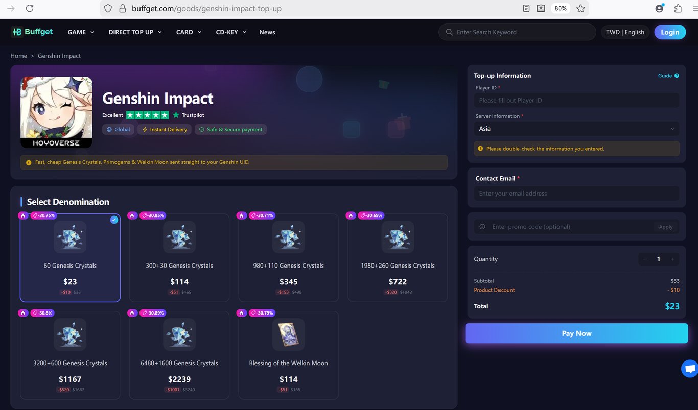Click the browser address bar URL
The image size is (698, 410).
click(206, 8)
